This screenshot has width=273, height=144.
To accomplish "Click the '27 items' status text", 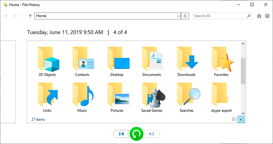I will tap(38, 119).
